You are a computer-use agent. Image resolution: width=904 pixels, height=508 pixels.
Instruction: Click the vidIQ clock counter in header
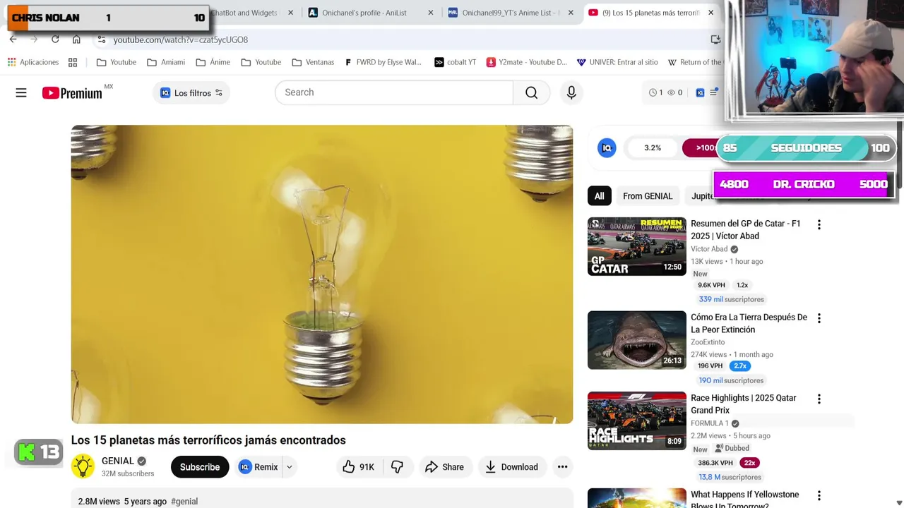click(x=655, y=92)
